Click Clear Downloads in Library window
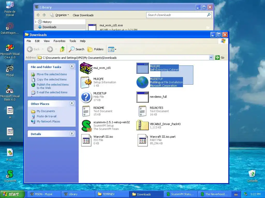265x198 pixels. pos(83,15)
